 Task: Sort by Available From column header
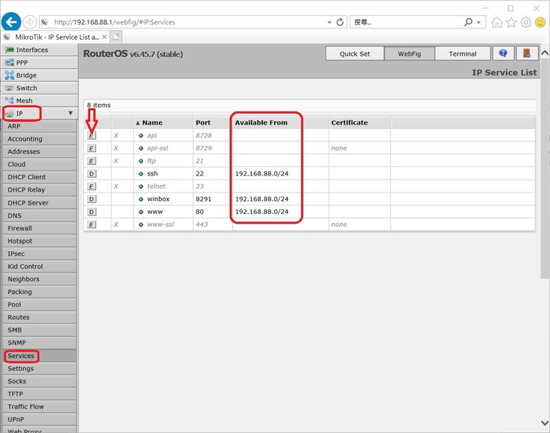tap(280, 123)
